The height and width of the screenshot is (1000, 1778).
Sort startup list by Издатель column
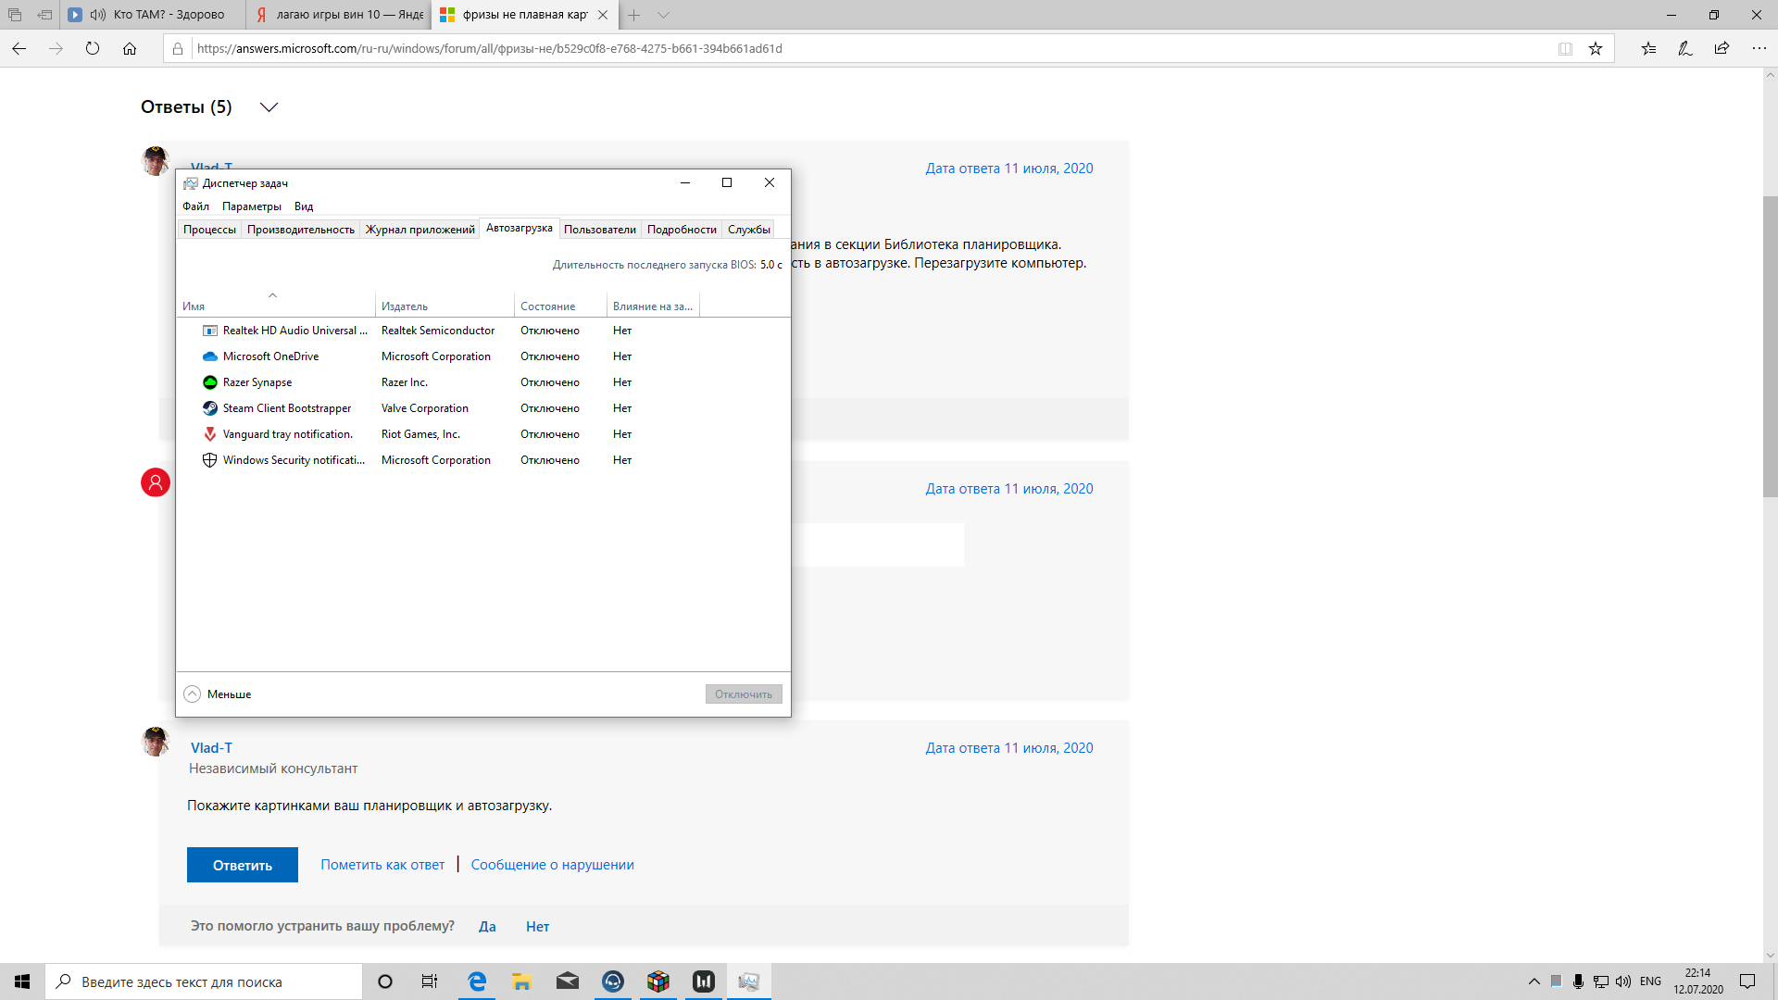tap(445, 306)
